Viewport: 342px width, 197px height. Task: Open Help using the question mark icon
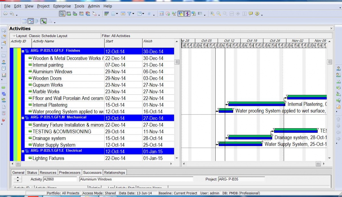tap(257, 14)
